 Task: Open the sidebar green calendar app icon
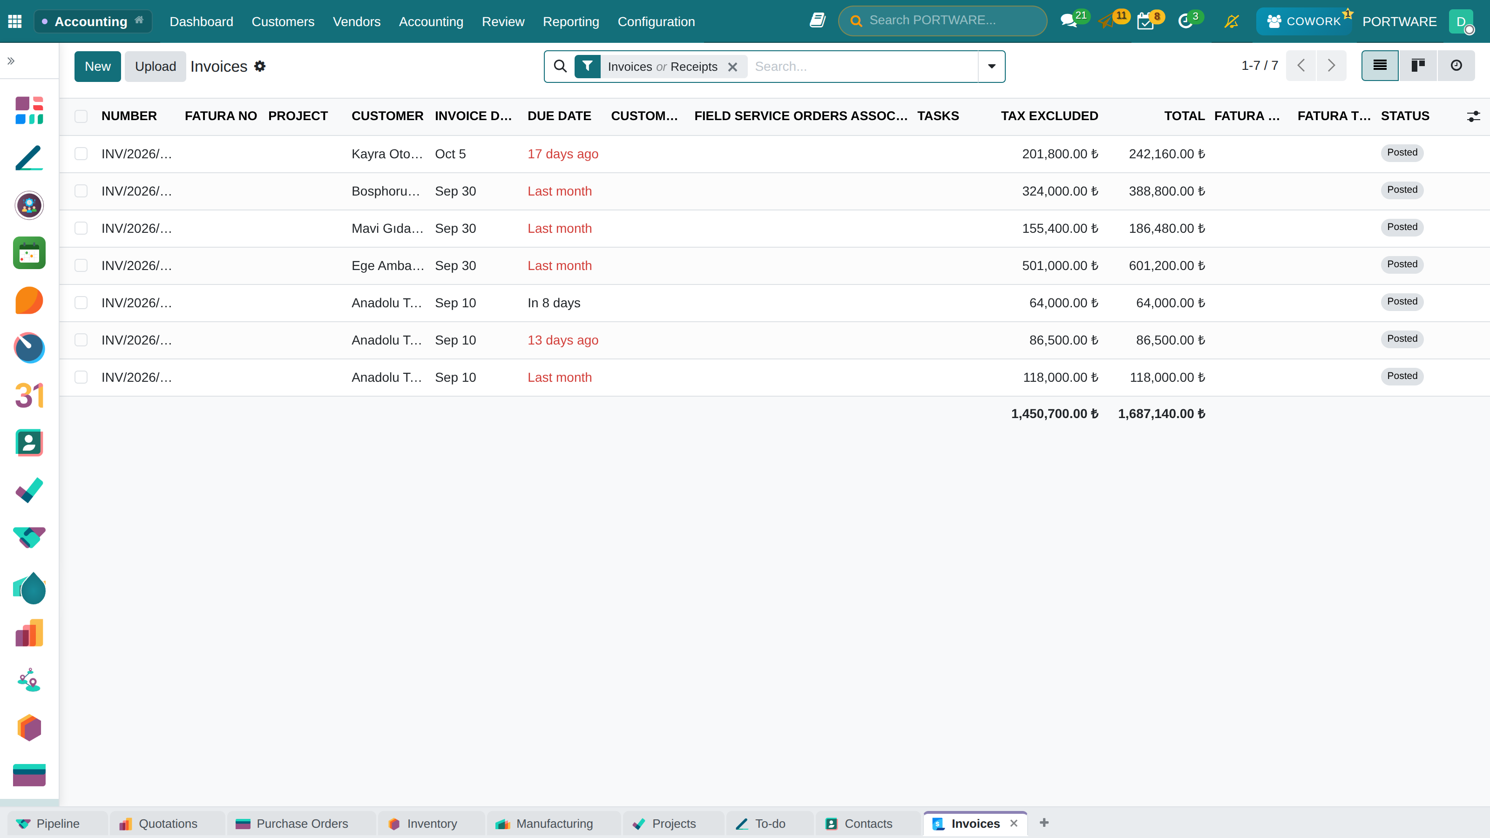click(29, 253)
